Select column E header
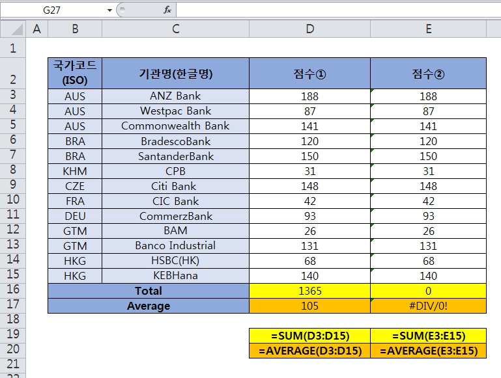Viewport: 501px width, 378px height. point(429,29)
